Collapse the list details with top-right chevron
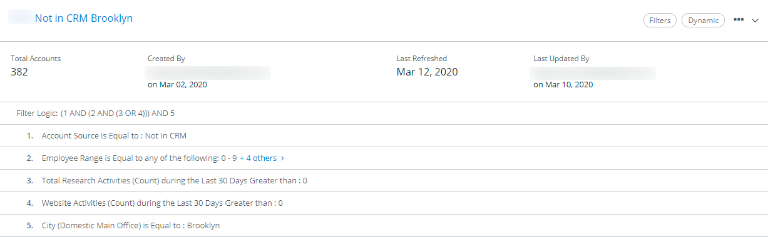The width and height of the screenshot is (768, 237). point(755,21)
